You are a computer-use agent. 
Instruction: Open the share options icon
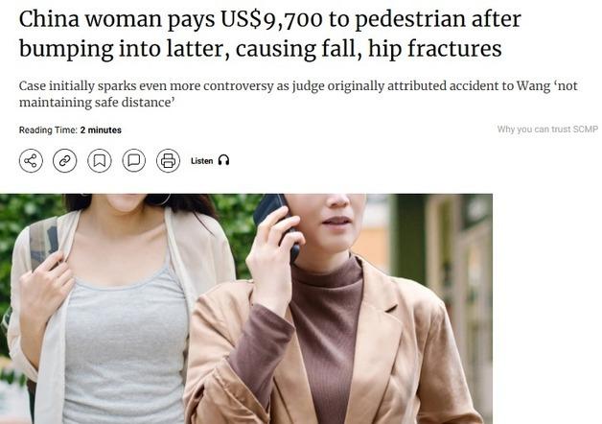31,160
